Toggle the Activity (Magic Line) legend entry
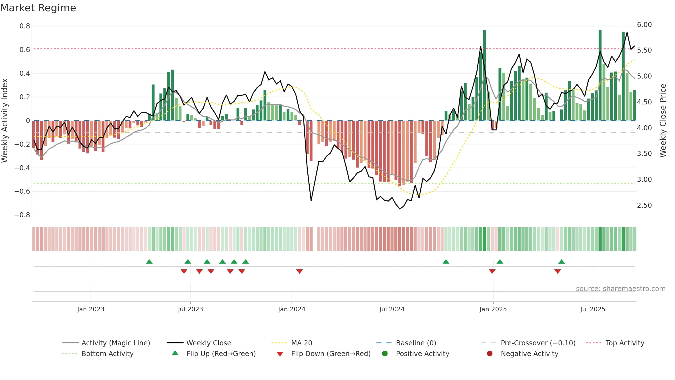Image resolution: width=675 pixels, height=380 pixels. tap(106, 343)
